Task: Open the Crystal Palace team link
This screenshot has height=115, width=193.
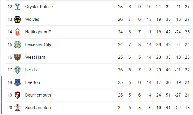Action: tap(39, 7)
